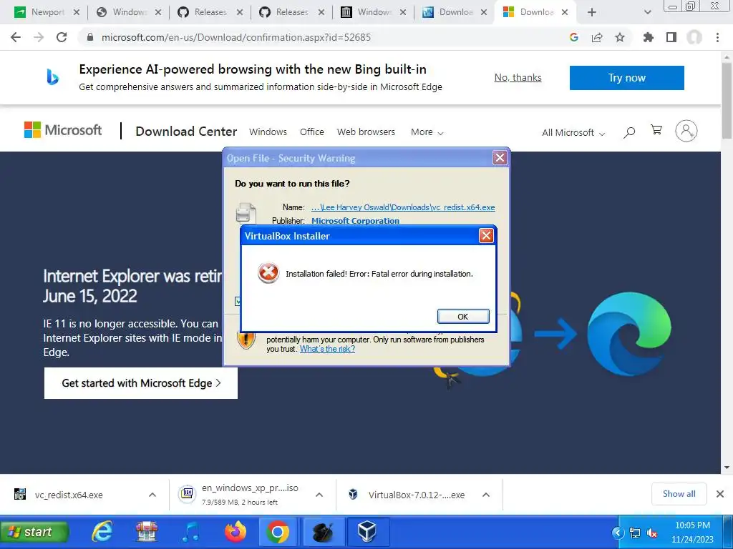Open the Windows XP iso download options chevron
Image resolution: width=733 pixels, height=549 pixels.
[x=319, y=495]
